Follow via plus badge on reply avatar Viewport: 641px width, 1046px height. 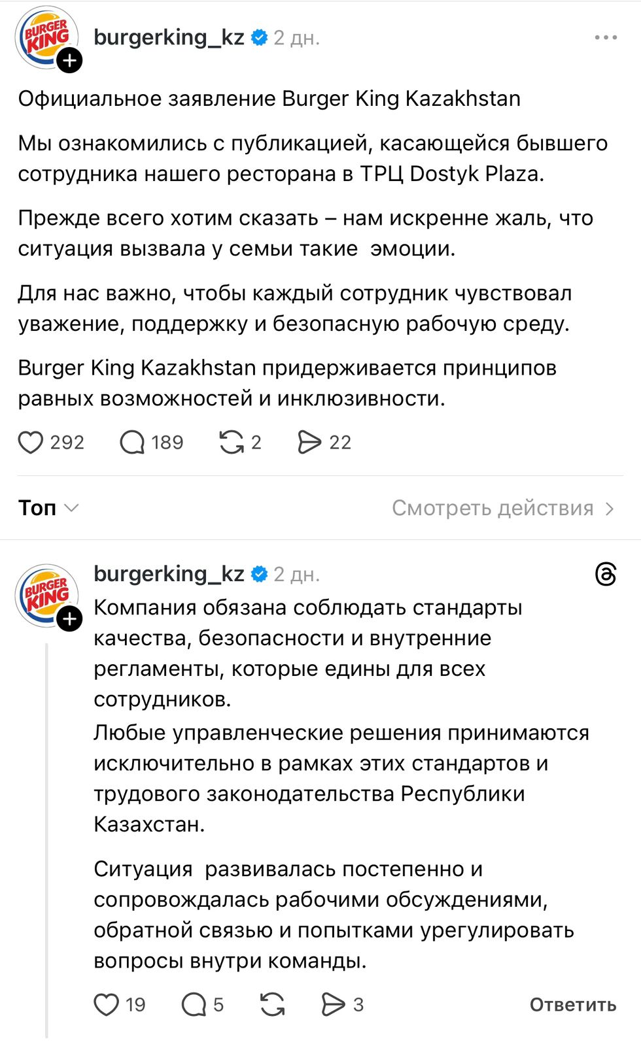tap(70, 618)
